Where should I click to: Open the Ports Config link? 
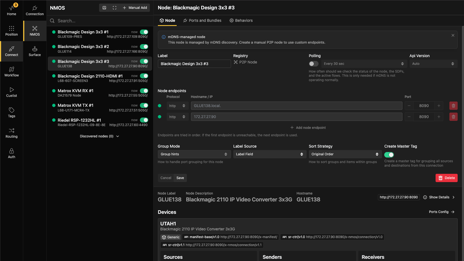(x=442, y=212)
